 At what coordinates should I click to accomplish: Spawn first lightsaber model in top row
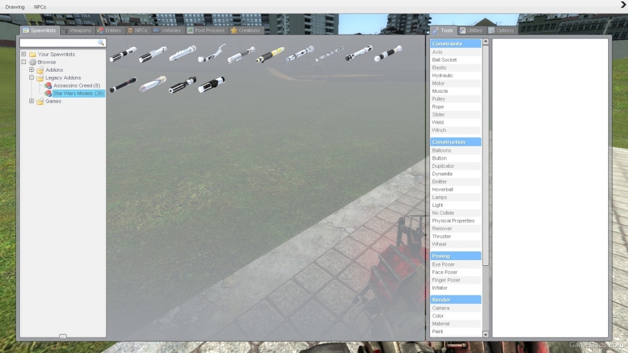click(x=123, y=54)
